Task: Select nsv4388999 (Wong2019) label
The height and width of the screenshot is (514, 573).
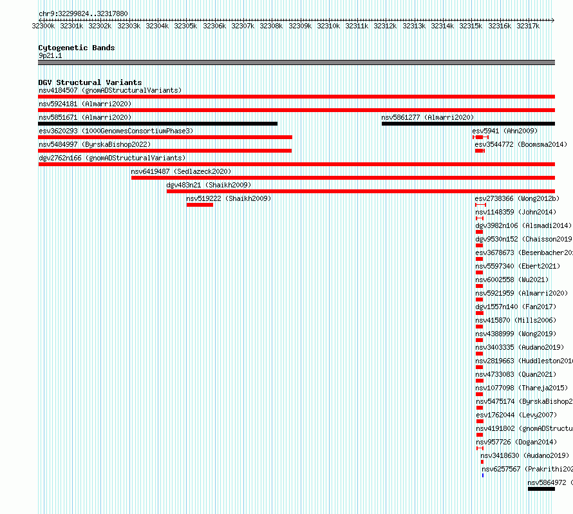Action: 516,334
